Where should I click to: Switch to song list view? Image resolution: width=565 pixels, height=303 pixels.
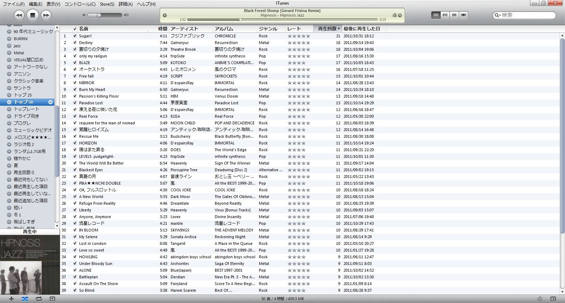click(436, 15)
